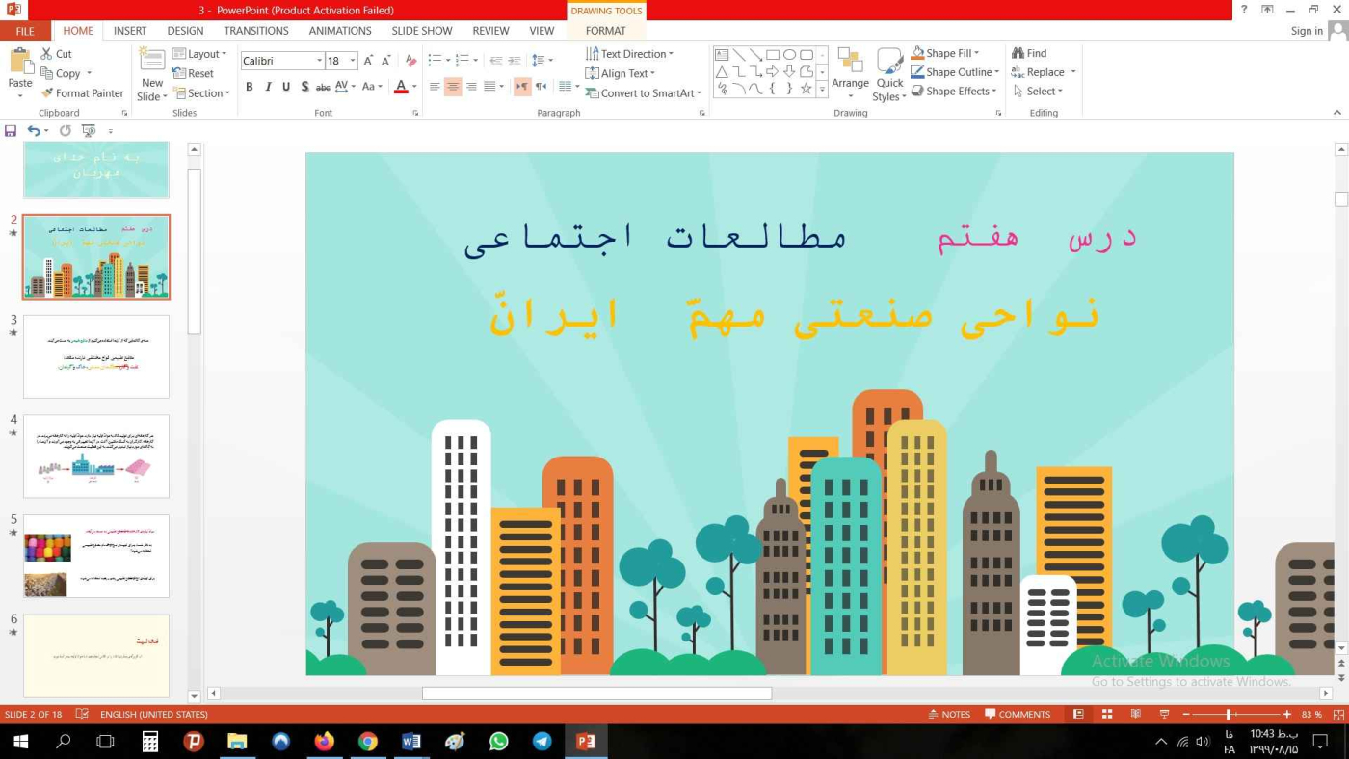Apply text shadow with the S icon
This screenshot has width=1349, height=759.
coord(304,87)
